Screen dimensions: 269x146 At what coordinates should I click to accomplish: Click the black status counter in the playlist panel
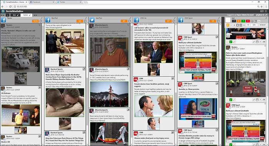234,21
